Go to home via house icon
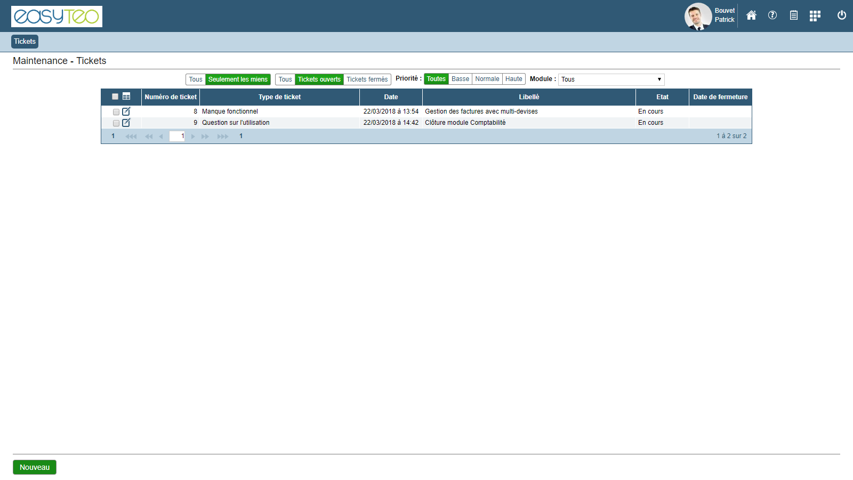This screenshot has height=480, width=853. coord(751,15)
